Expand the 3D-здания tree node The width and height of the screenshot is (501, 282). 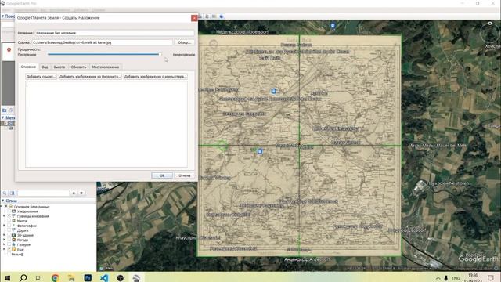4,235
